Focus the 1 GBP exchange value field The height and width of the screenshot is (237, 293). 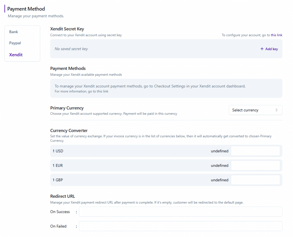[255, 180]
